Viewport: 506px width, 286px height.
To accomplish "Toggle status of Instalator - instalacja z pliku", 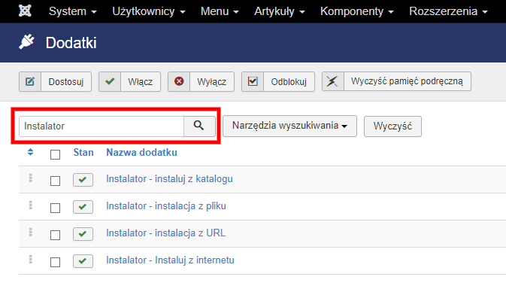I will (x=83, y=207).
